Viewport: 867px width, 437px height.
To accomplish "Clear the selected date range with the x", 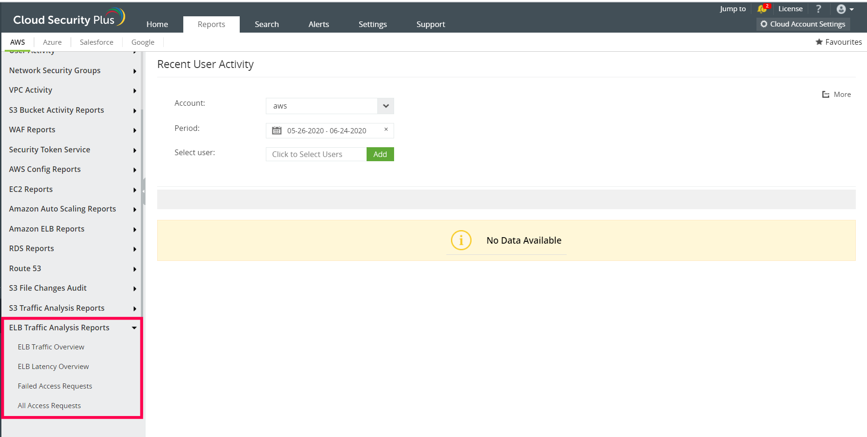I will (386, 129).
